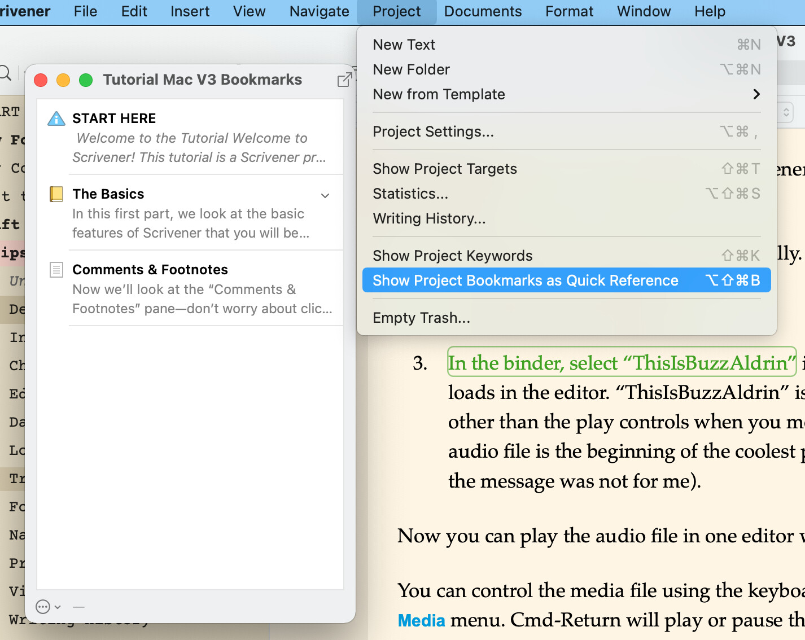The image size is (805, 640).
Task: Select Show Project Targets
Action: (x=567, y=169)
